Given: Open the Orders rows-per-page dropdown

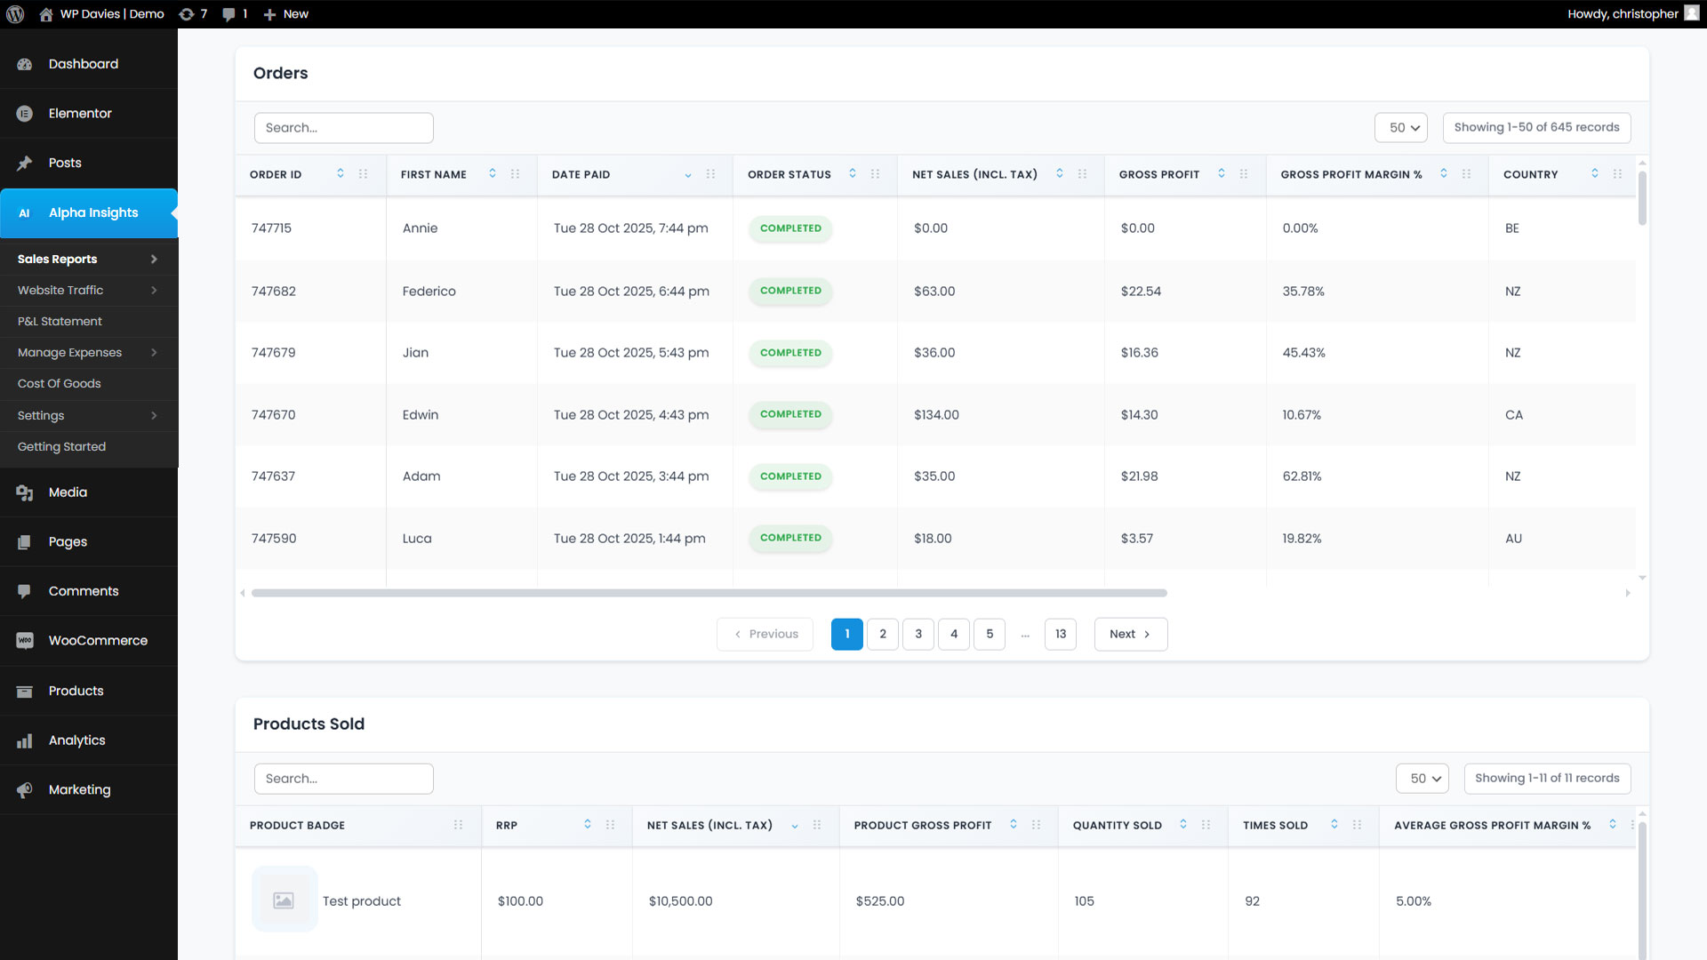Looking at the screenshot, I should [1401, 128].
